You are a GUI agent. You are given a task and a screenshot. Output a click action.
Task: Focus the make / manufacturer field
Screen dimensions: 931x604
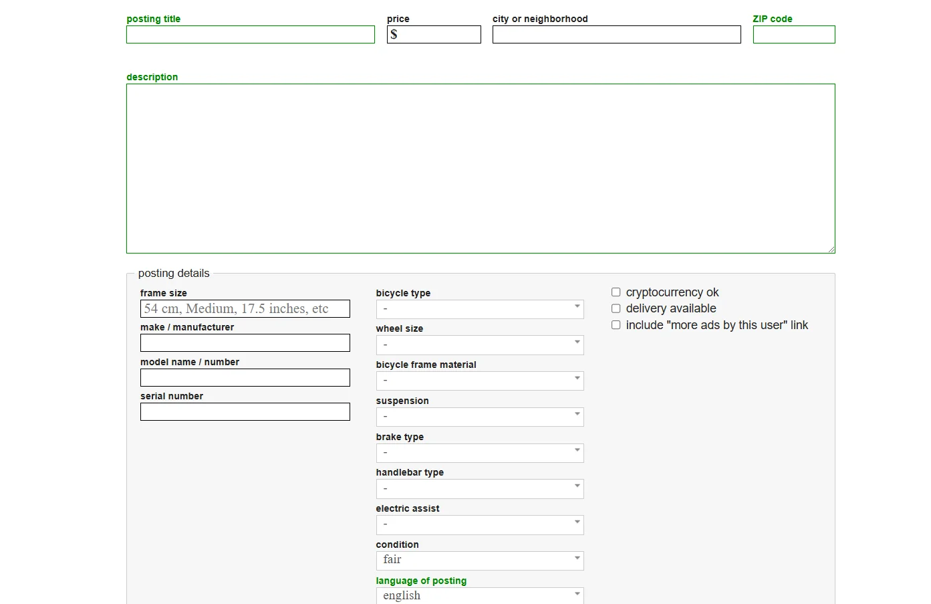(245, 343)
